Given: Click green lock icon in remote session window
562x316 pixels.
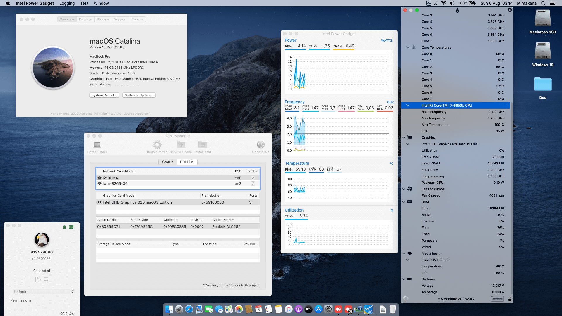Looking at the screenshot, I should click(x=64, y=227).
